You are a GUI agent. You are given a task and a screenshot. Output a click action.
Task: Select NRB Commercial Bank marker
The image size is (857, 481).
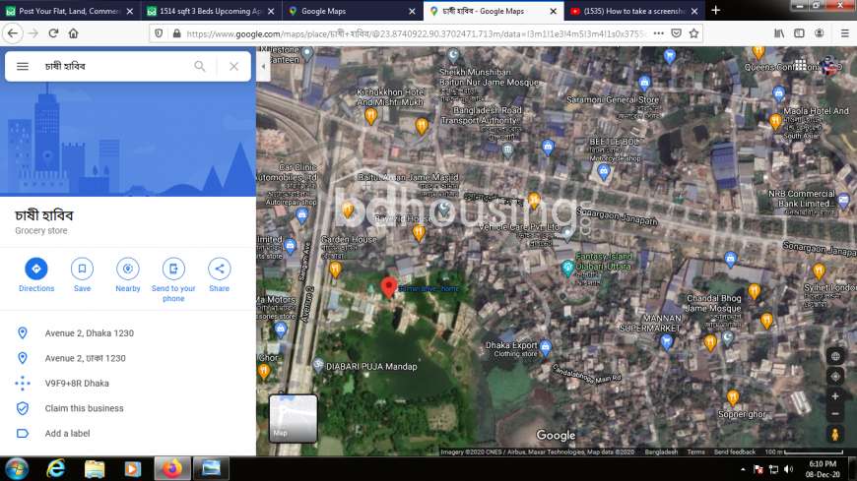[x=843, y=201]
